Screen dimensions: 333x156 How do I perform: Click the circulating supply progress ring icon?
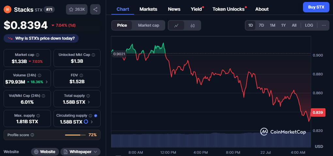click(x=86, y=122)
